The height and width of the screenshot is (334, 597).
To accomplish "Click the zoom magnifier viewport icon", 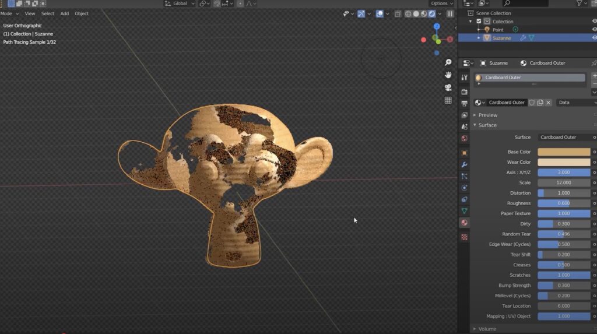I will point(448,62).
